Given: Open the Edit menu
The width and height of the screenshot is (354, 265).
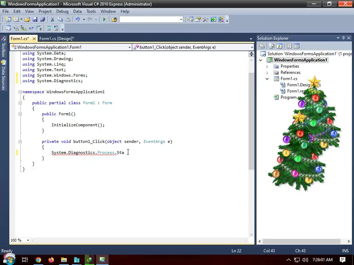Looking at the screenshot, I should 17,11.
